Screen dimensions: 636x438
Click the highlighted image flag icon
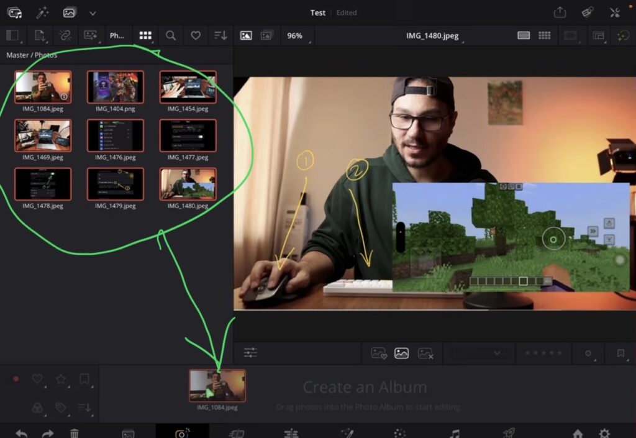(402, 353)
